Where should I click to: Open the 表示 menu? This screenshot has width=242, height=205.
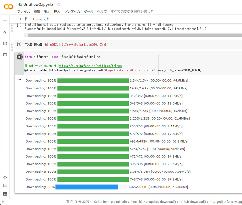[x=47, y=11]
